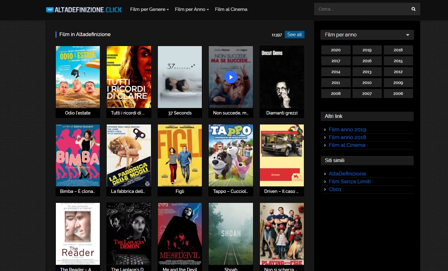Click the Altadefinizione.click site logo

click(84, 10)
